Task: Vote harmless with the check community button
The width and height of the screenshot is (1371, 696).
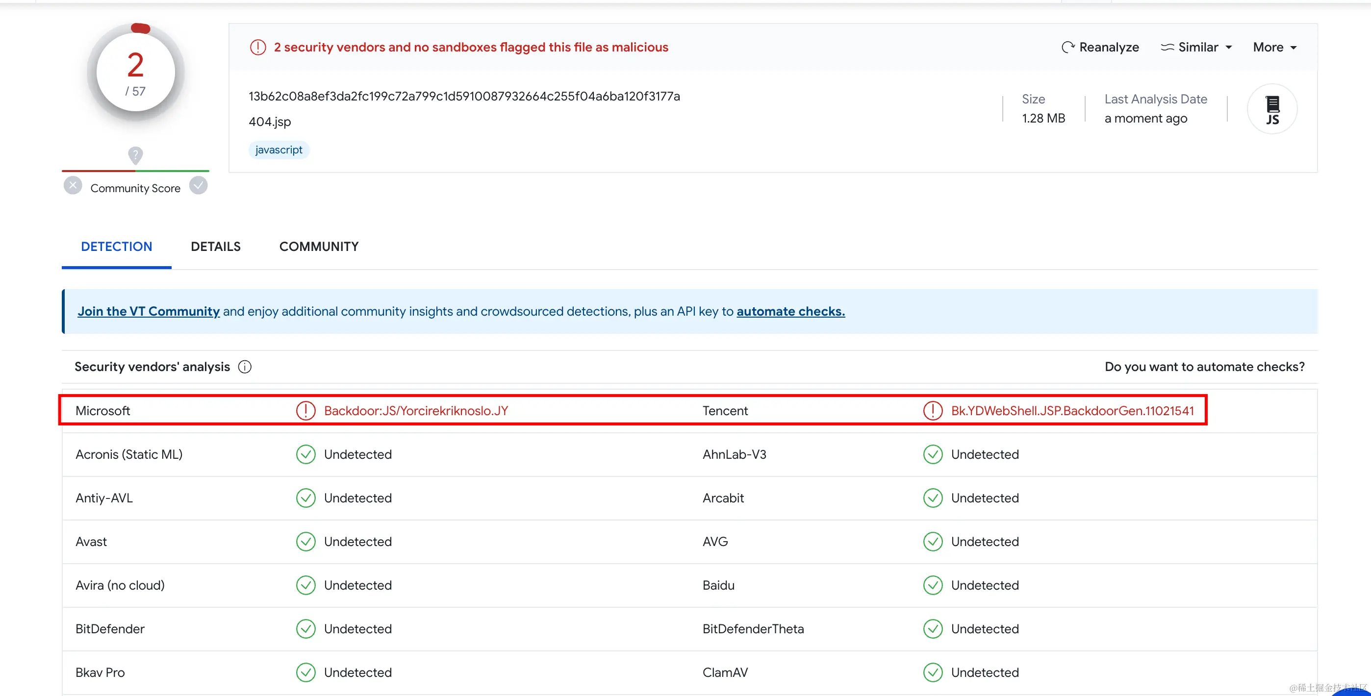Action: (199, 185)
